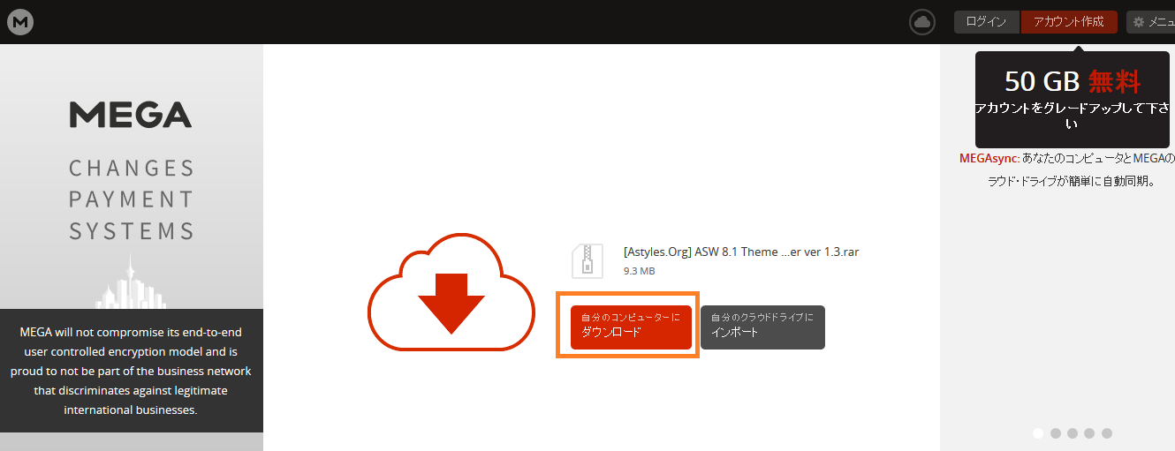
Task: Click the MEGAsync link
Action: pos(989,159)
